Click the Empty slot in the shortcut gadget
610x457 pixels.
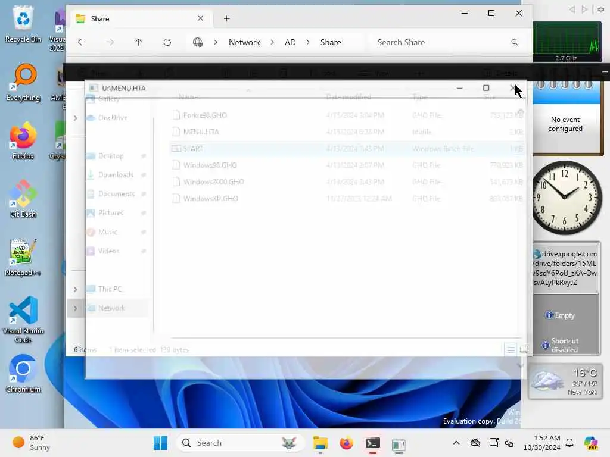pos(560,315)
